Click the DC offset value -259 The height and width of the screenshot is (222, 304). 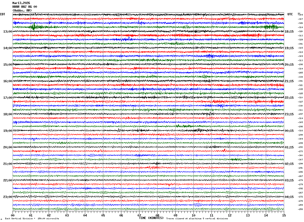[x=300, y=205]
